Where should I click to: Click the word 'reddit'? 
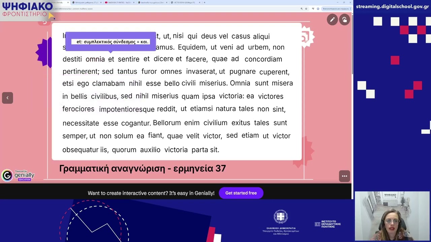(166, 109)
